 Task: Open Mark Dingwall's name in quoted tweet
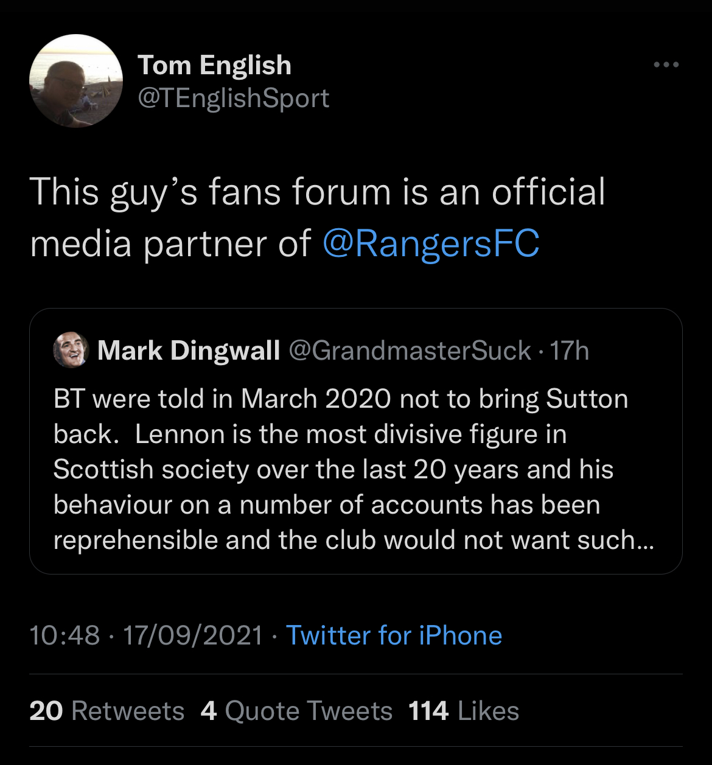click(x=189, y=351)
